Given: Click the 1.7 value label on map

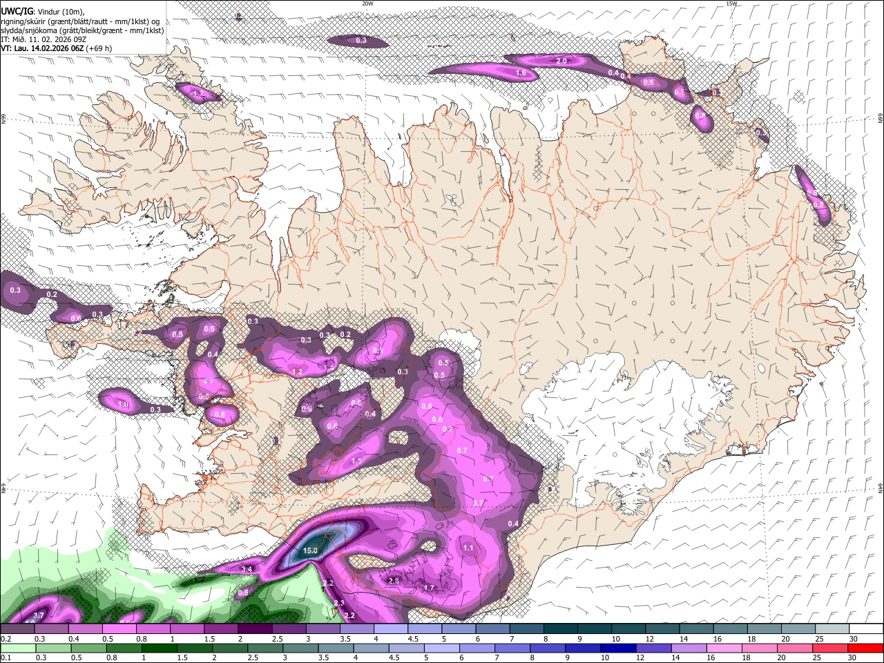Looking at the screenshot, I should point(428,588).
